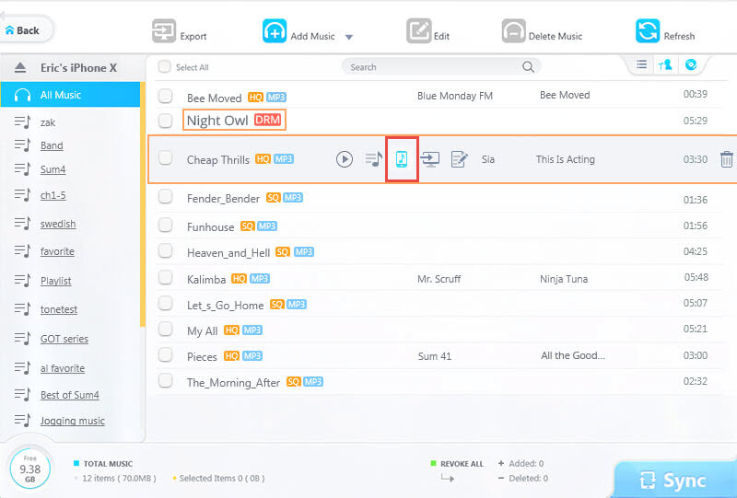Viewport: 737px width, 498px height.
Task: Open the favorite playlist
Action: [x=57, y=251]
